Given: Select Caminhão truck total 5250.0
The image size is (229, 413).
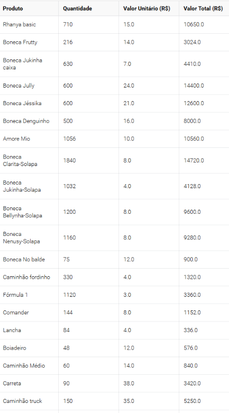Looking at the screenshot, I should (x=192, y=401).
